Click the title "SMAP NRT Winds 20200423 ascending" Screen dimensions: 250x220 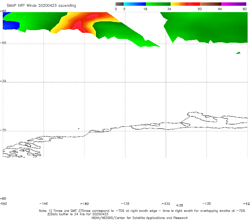[x=41, y=6]
